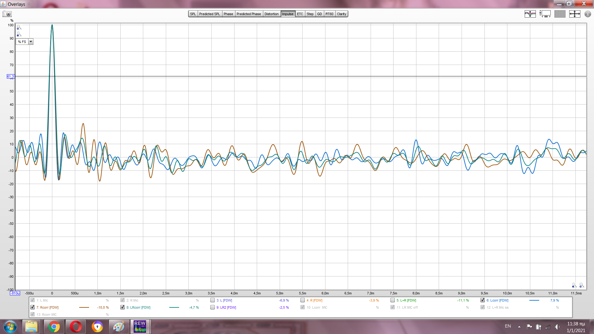Toggle the scrollbars display icon
Viewport: 594px width, 334px height.
point(545,14)
